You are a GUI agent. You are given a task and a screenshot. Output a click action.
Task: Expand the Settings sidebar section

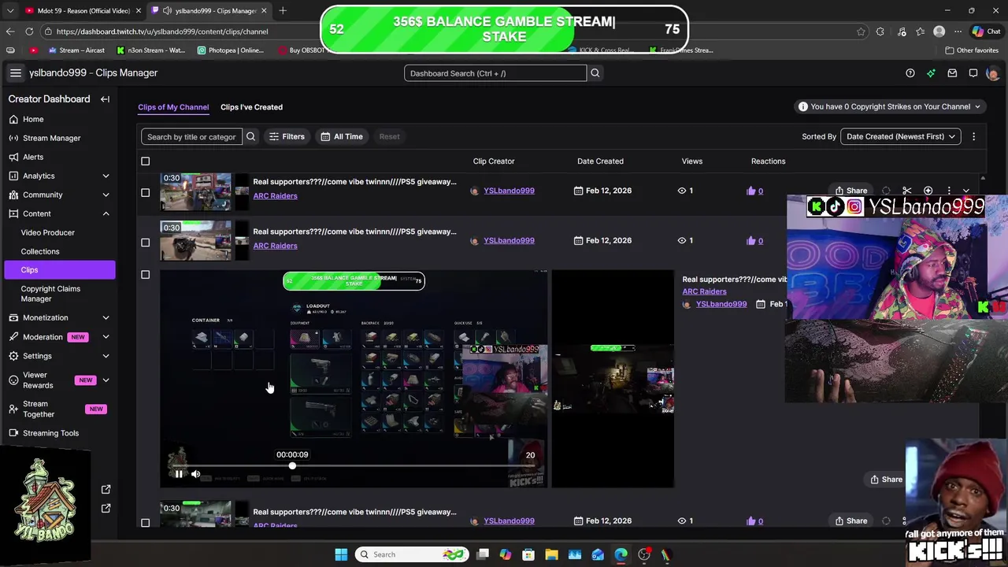point(106,356)
